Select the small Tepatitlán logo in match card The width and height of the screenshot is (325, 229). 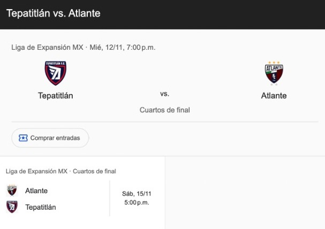(x=12, y=207)
